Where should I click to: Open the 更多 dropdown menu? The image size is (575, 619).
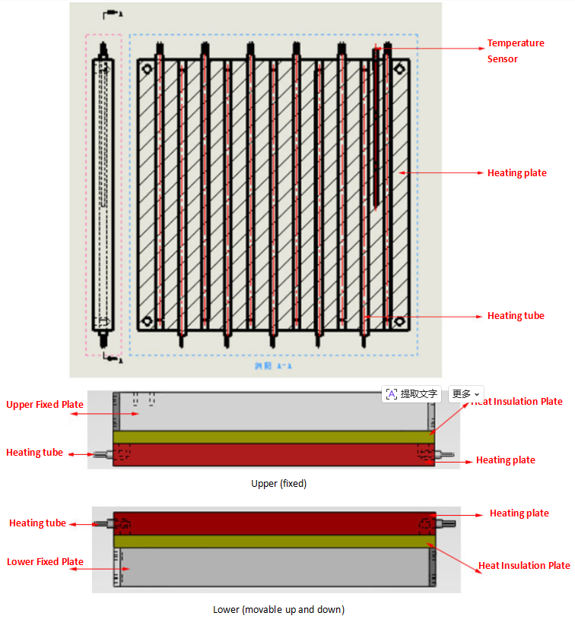pyautogui.click(x=465, y=393)
